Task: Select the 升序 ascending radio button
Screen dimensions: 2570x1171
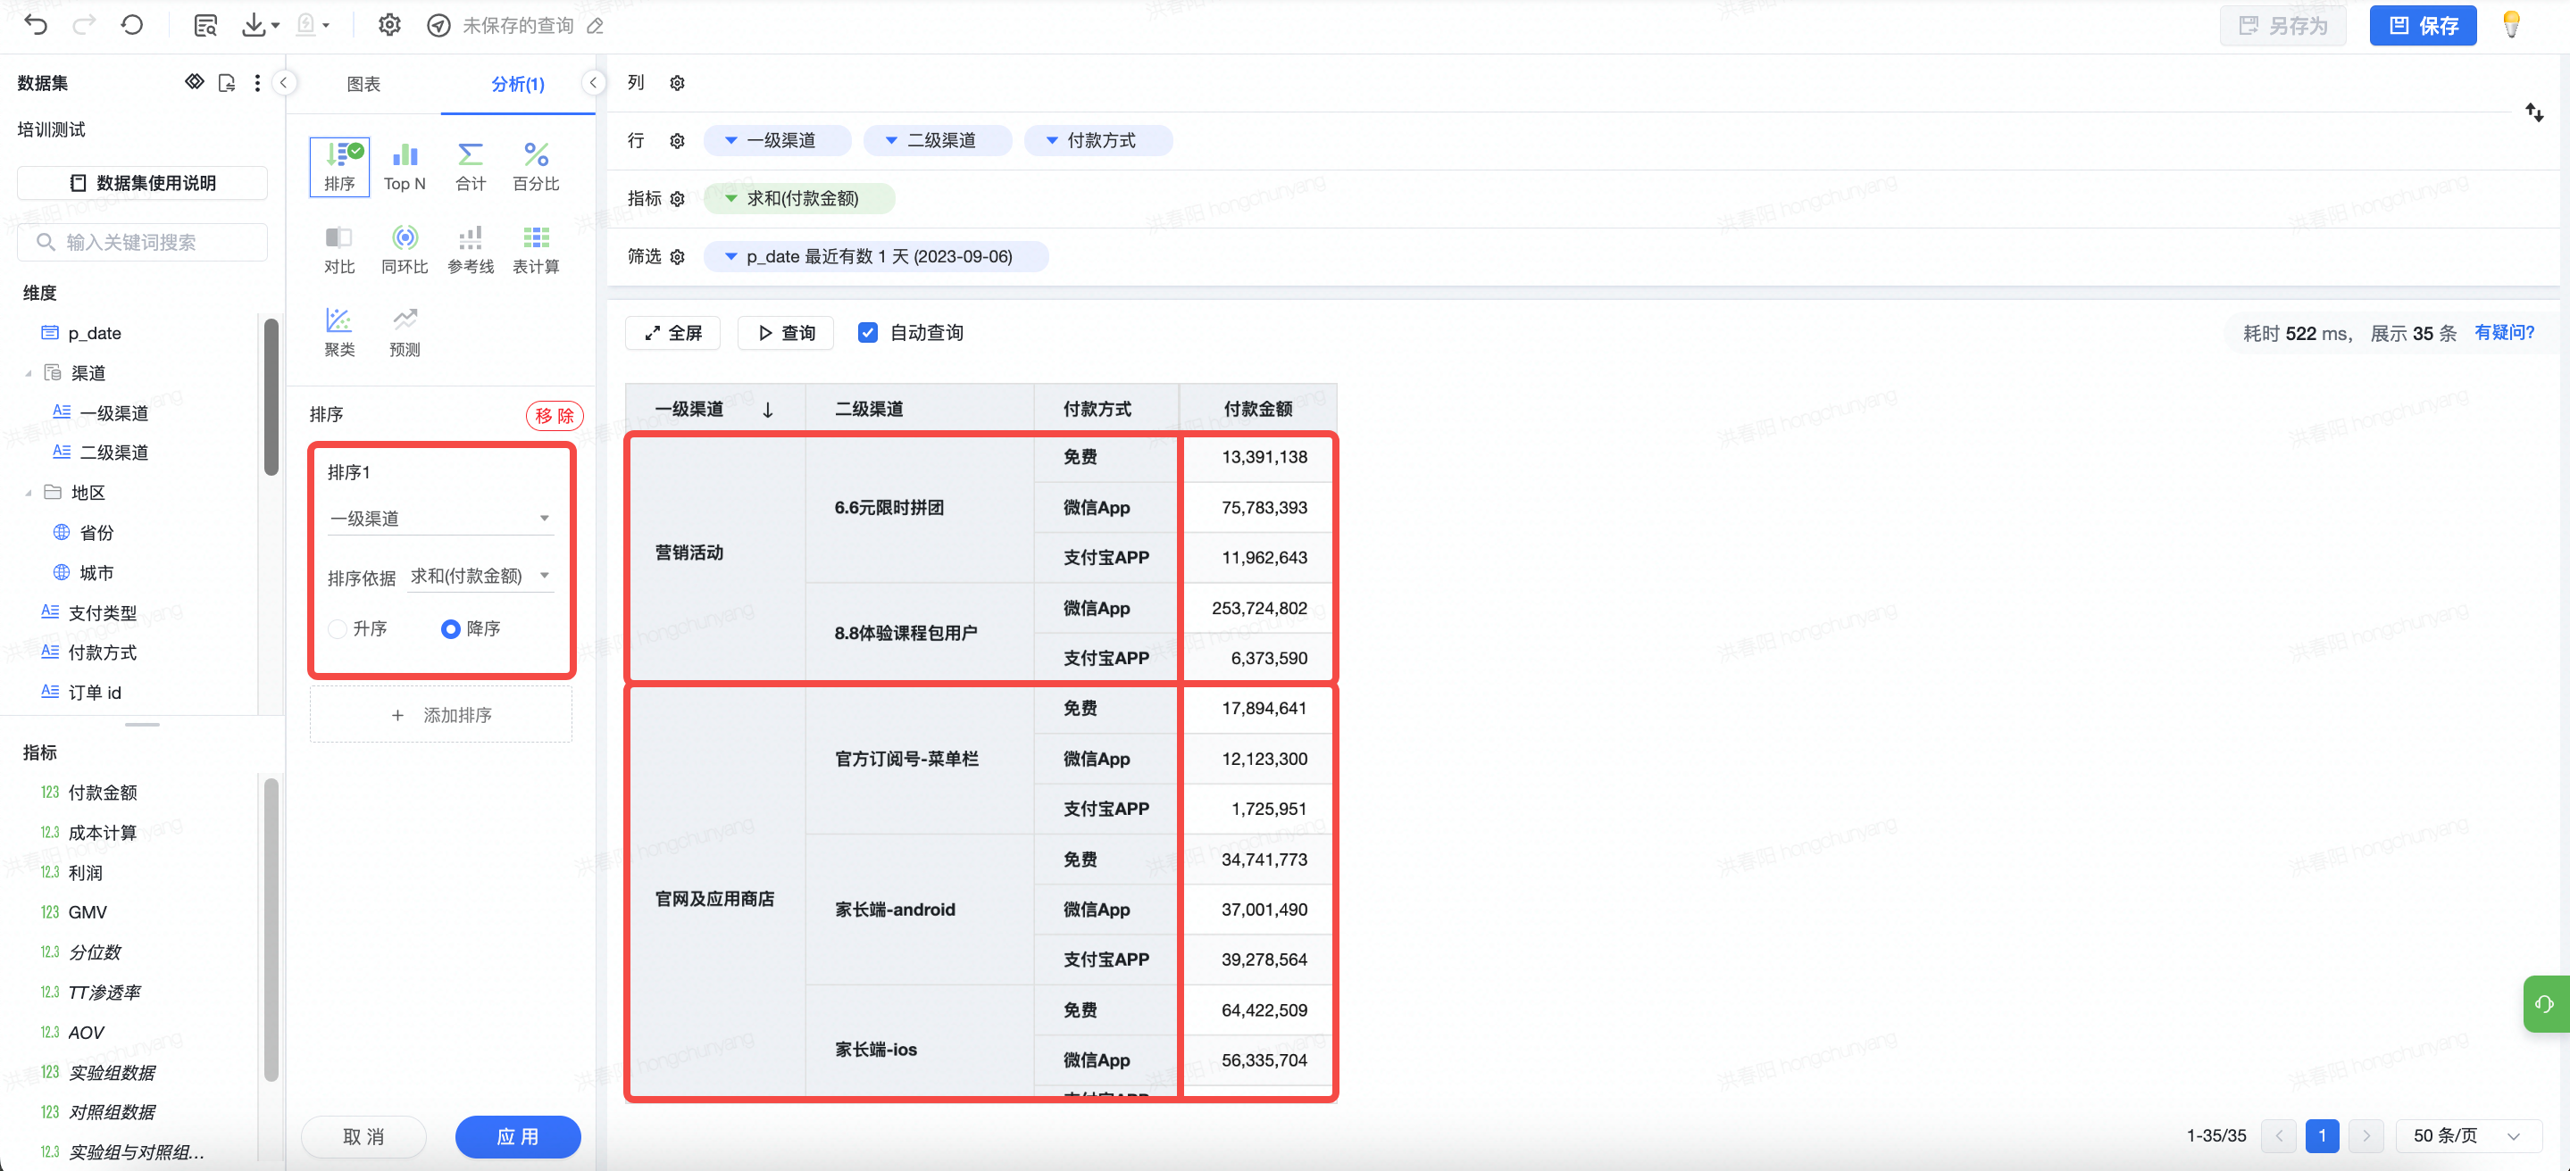Action: (338, 628)
